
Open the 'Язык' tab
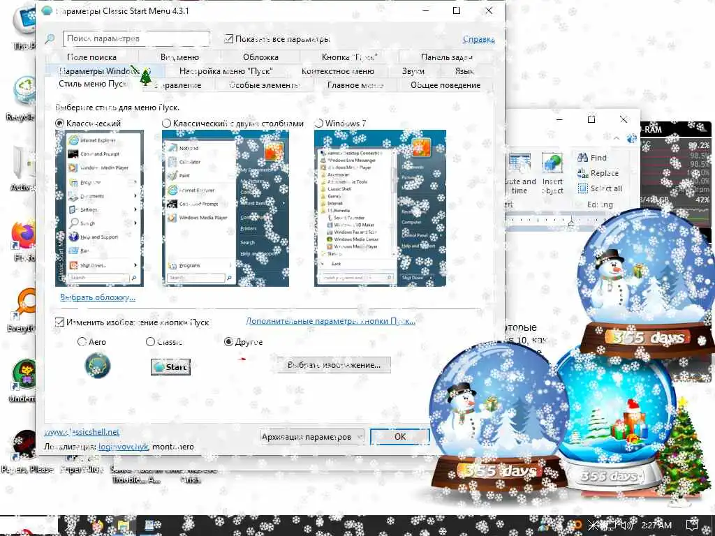click(x=464, y=71)
